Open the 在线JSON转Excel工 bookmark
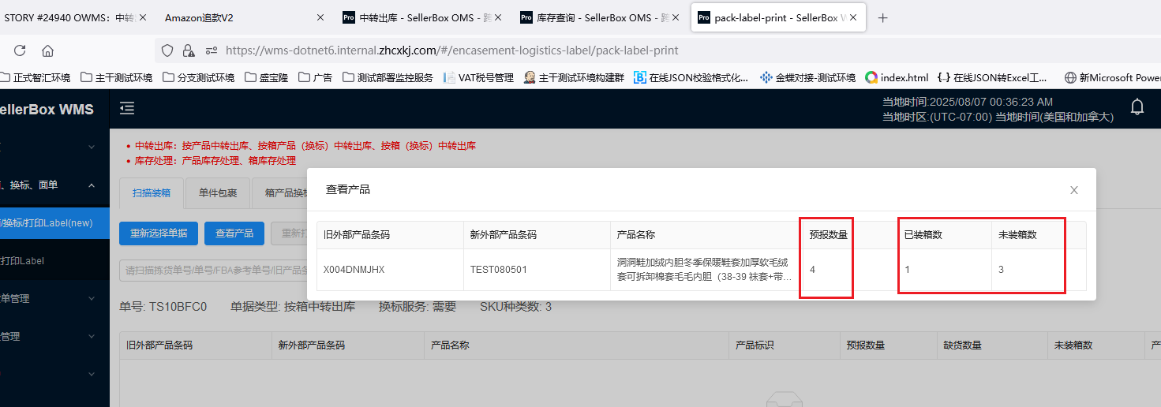 point(992,77)
